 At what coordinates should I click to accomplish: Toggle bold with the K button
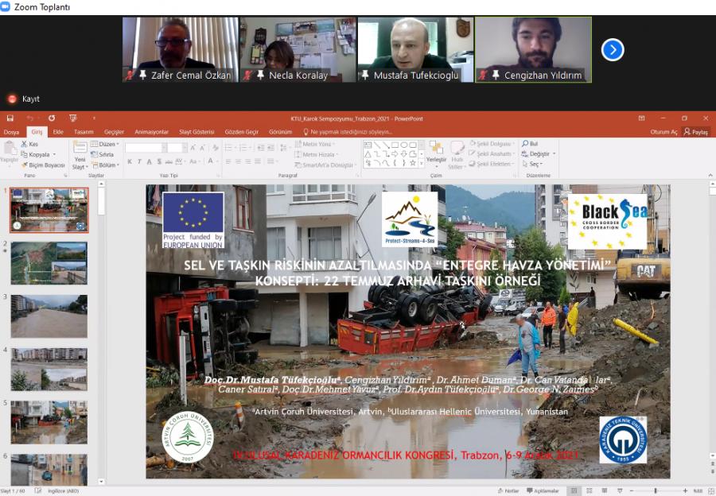click(130, 161)
